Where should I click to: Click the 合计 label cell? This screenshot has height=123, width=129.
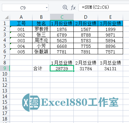tap(41, 68)
